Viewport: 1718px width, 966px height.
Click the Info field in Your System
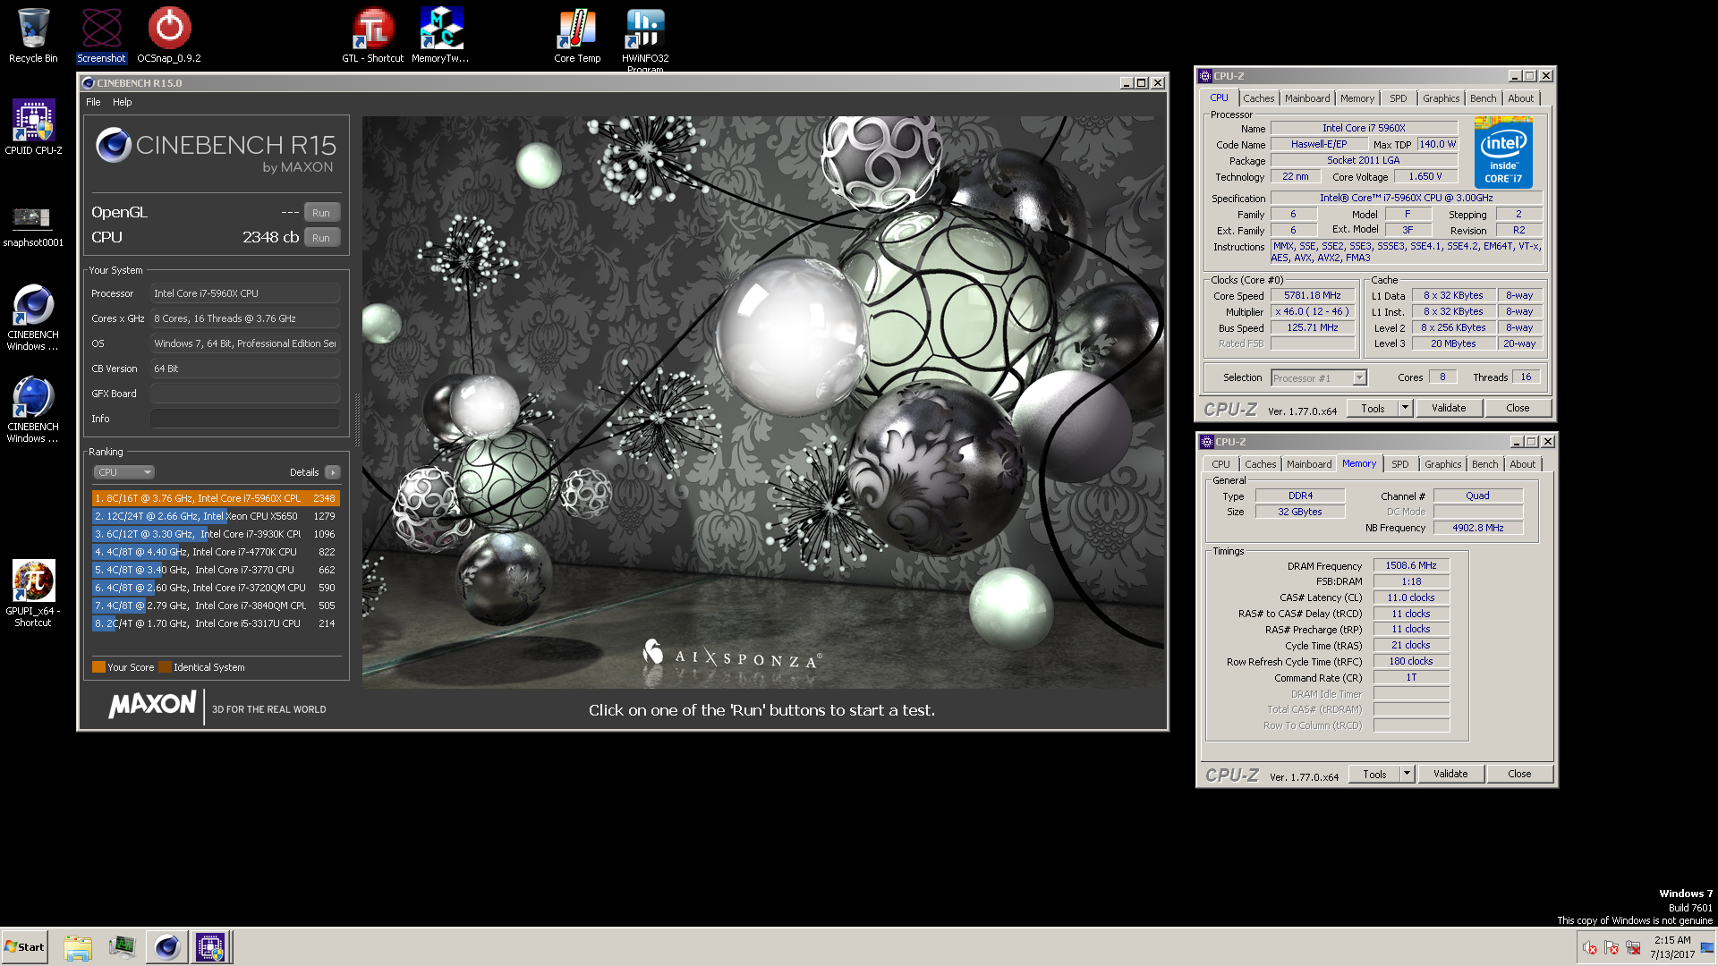click(245, 419)
